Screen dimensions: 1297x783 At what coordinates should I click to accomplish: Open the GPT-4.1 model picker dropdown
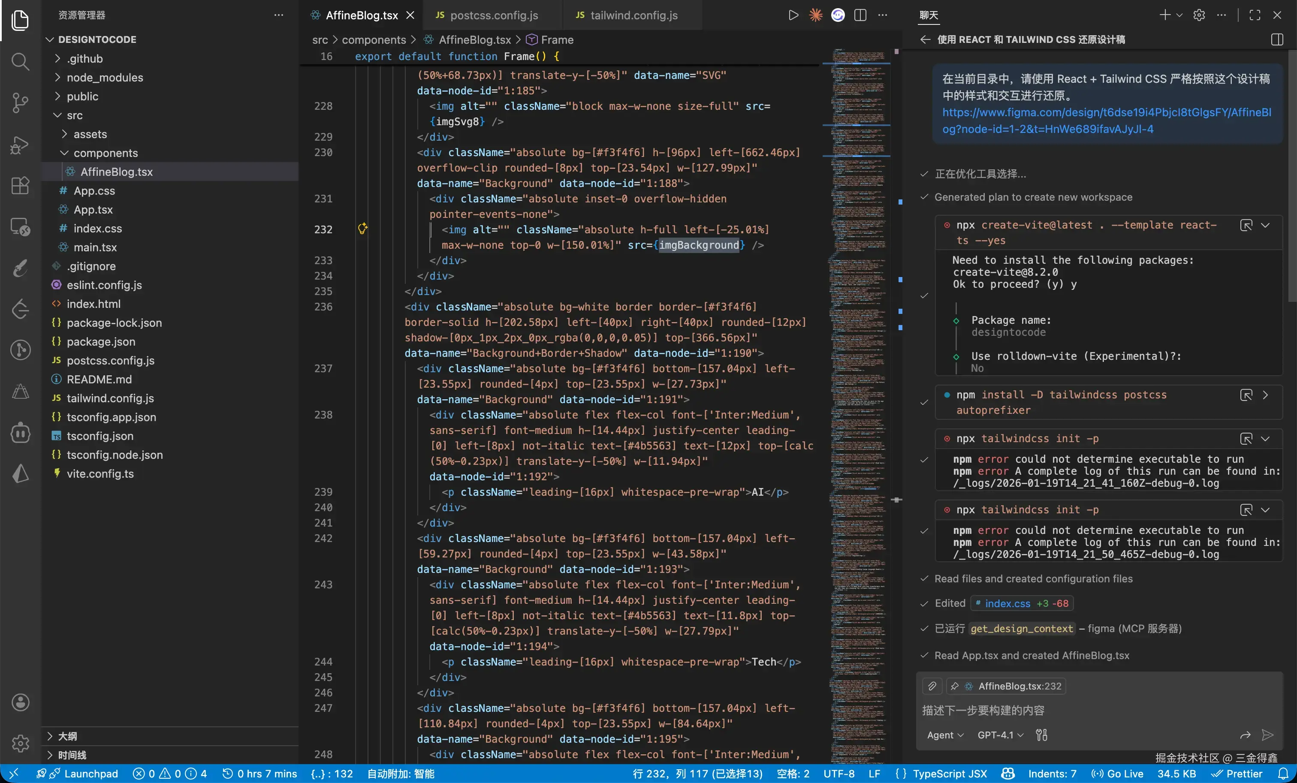(1000, 735)
